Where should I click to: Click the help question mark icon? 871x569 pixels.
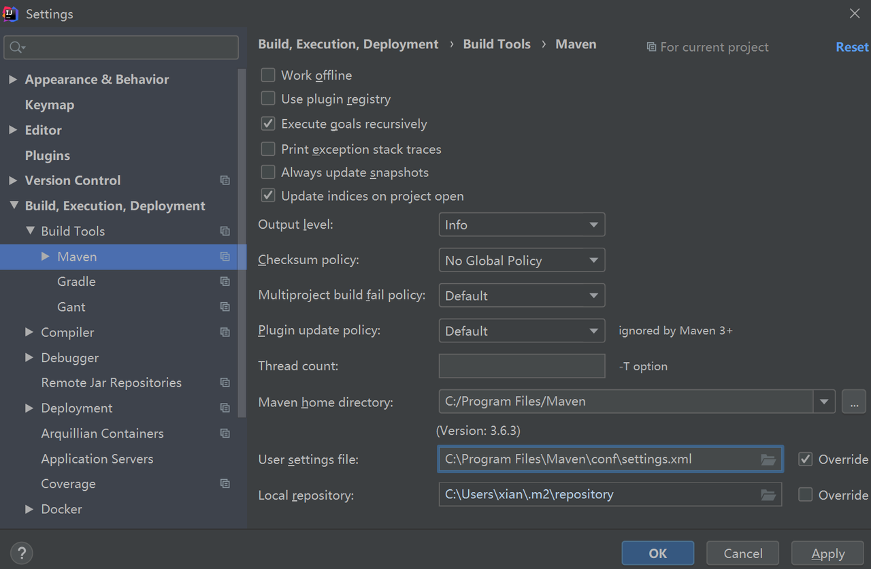pyautogui.click(x=22, y=553)
